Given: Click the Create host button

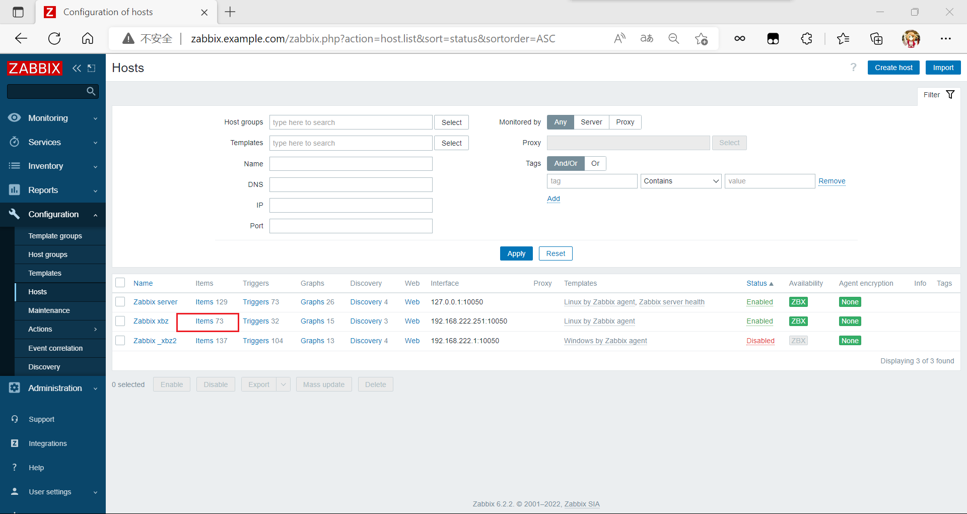Looking at the screenshot, I should click(x=893, y=68).
